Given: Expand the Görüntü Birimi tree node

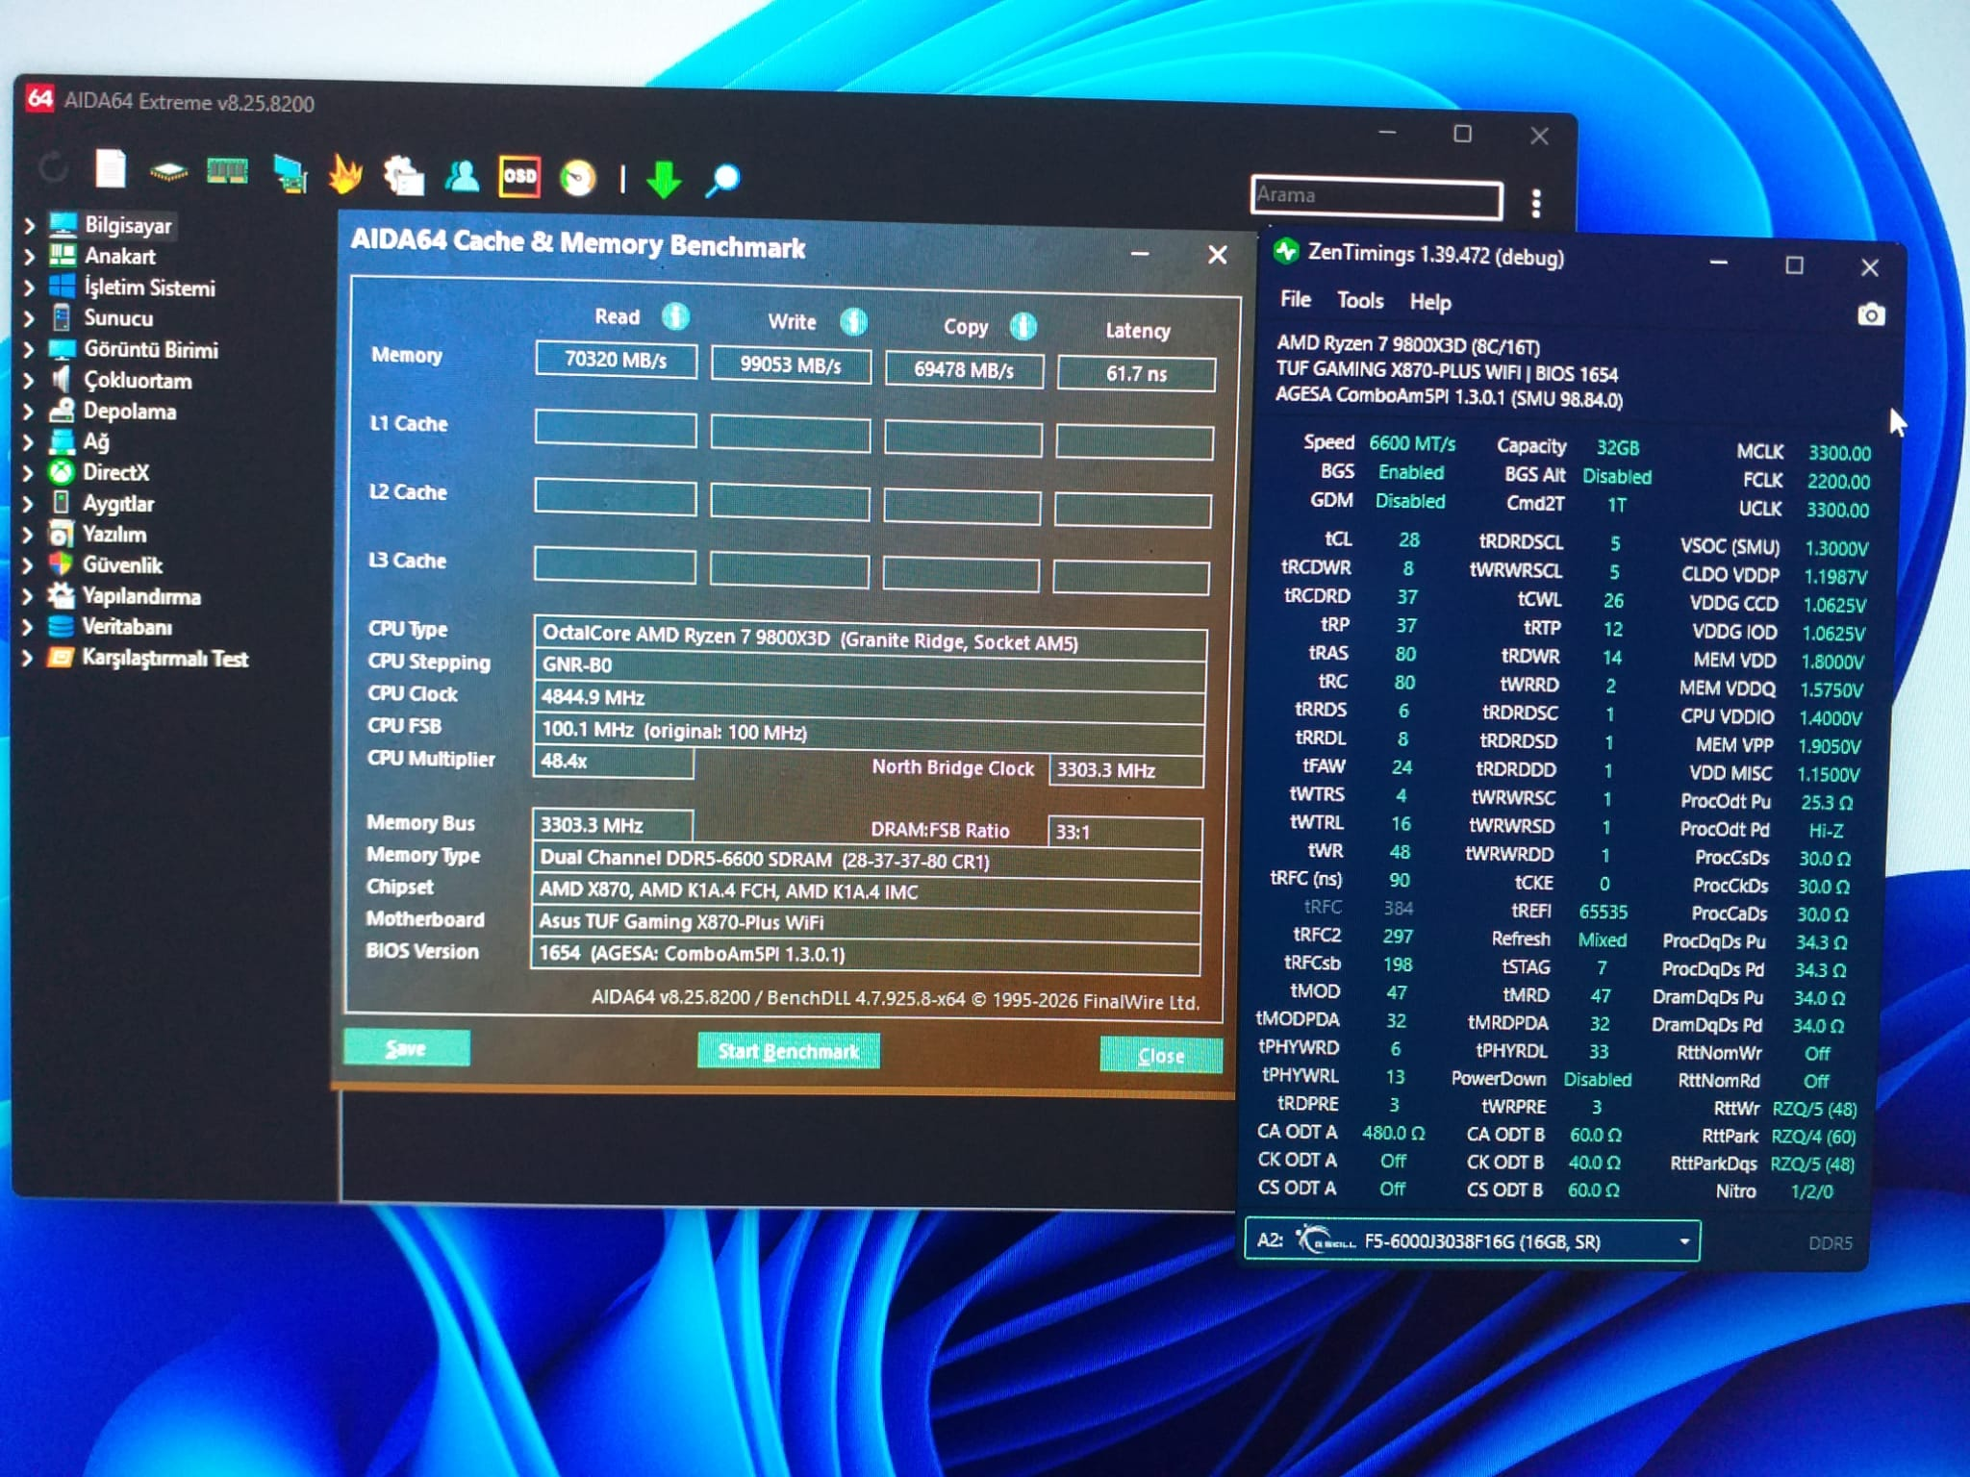Looking at the screenshot, I should coord(29,349).
